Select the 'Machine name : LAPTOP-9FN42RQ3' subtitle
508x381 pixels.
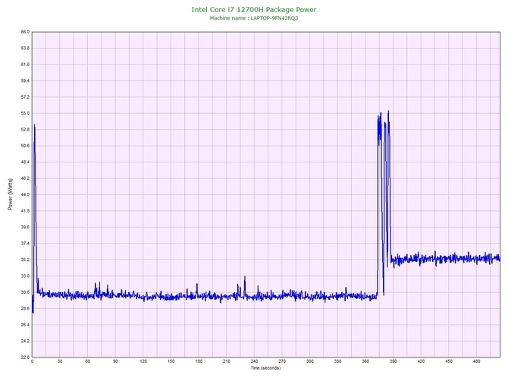click(254, 18)
